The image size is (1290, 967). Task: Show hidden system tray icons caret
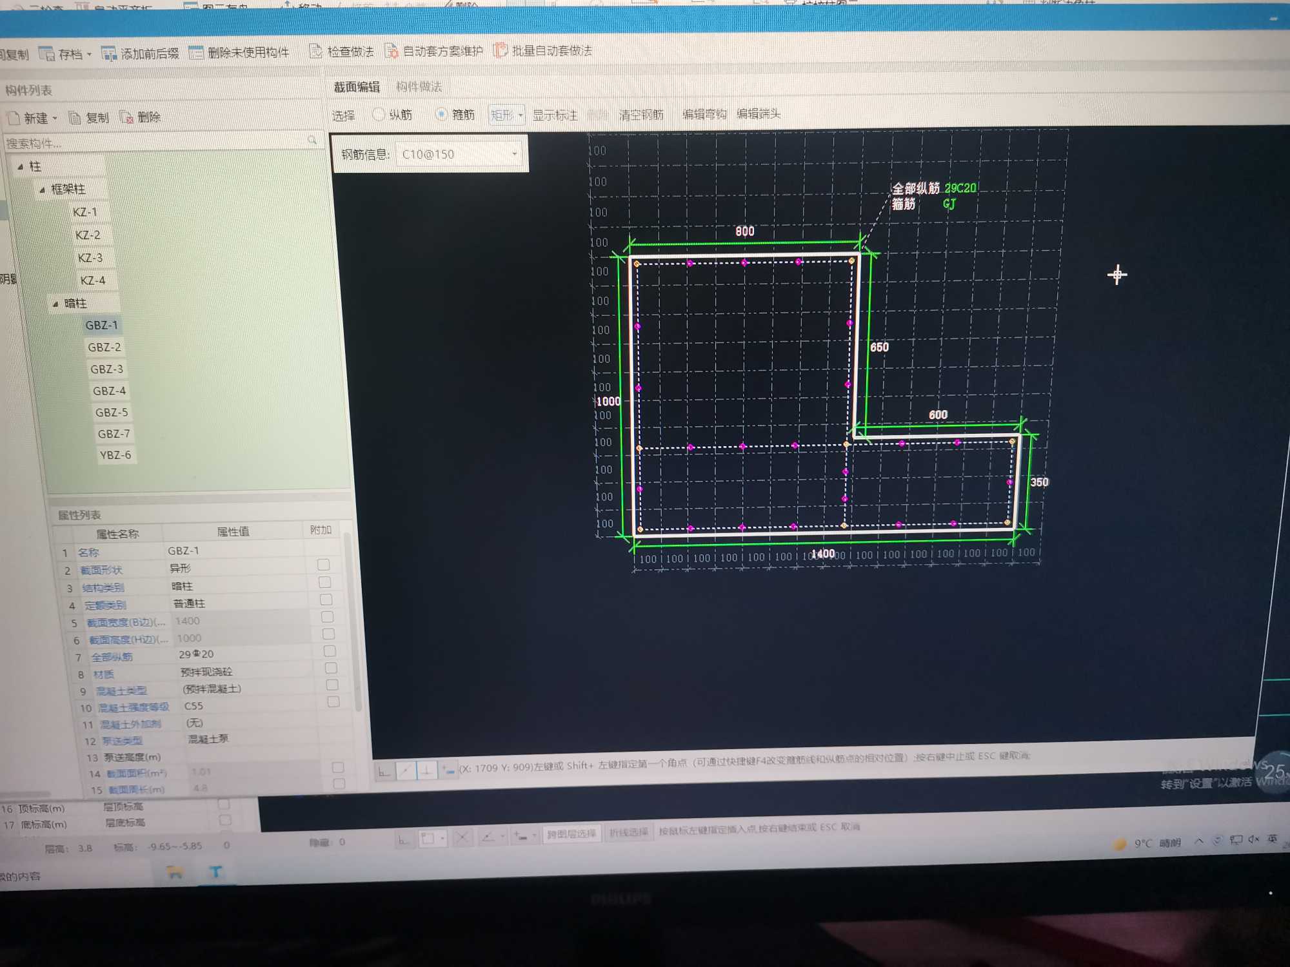(1199, 841)
